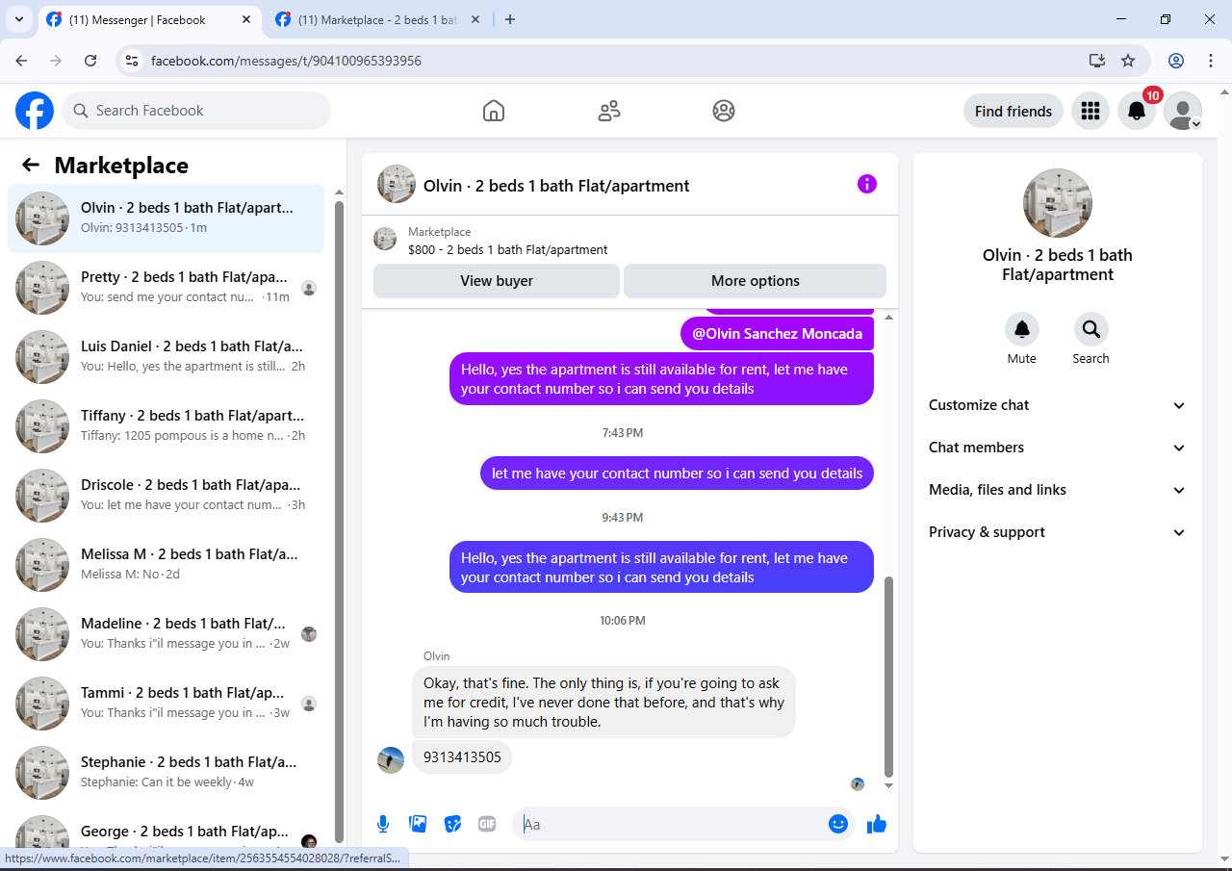The width and height of the screenshot is (1232, 871).
Task: Open the Luis Daniel conversation
Action: click(167, 357)
